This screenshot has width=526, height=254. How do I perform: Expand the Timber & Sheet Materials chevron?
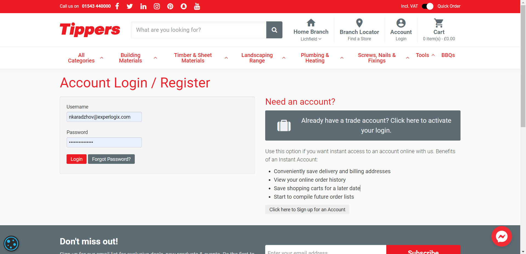[x=226, y=58]
